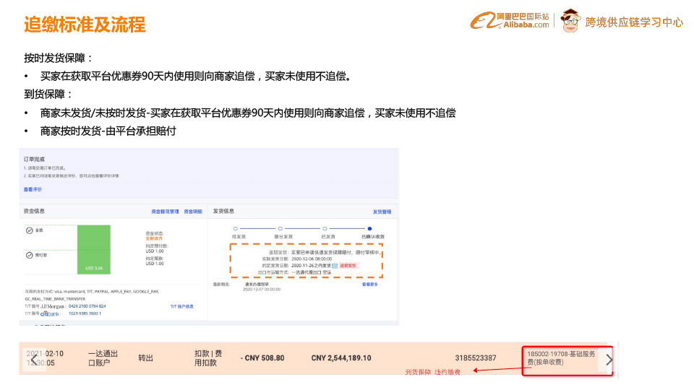
Task: Toggle the 全款 check circle
Action: [x=30, y=230]
